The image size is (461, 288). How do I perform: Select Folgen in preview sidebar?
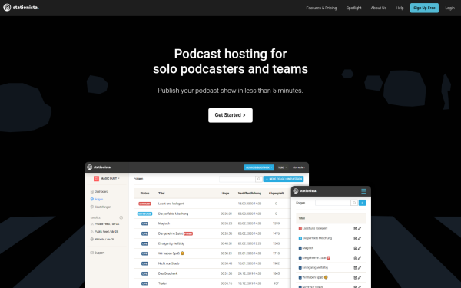click(x=97, y=199)
